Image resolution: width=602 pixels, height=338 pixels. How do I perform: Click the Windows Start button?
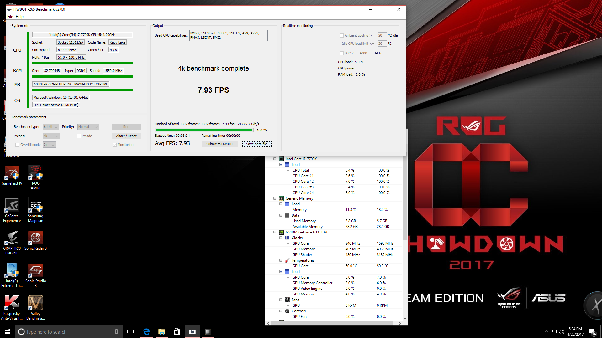[8, 332]
